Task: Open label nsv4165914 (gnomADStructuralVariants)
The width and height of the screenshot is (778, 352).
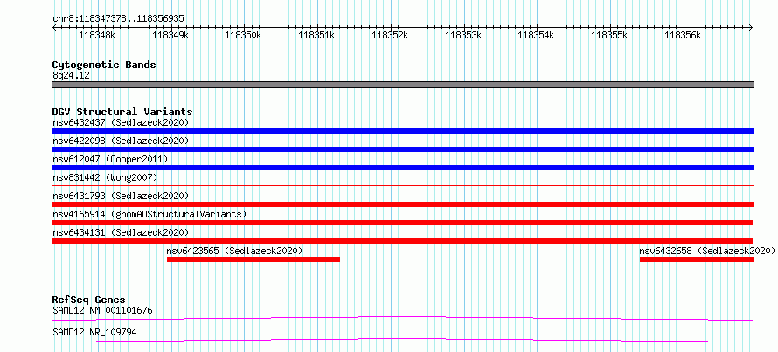Action: pos(149,214)
